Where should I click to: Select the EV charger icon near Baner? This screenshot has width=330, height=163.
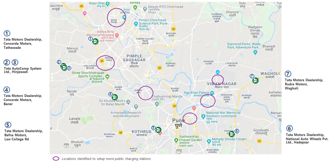click(x=115, y=97)
